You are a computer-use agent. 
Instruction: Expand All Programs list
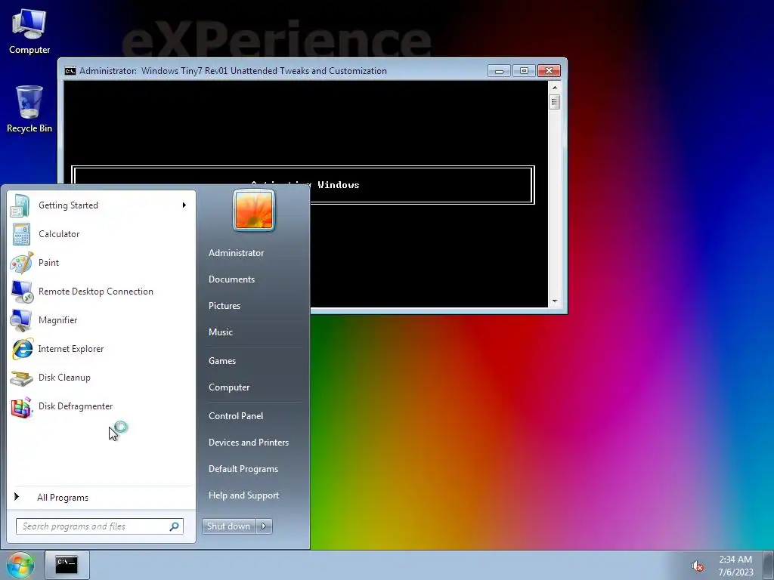point(63,498)
